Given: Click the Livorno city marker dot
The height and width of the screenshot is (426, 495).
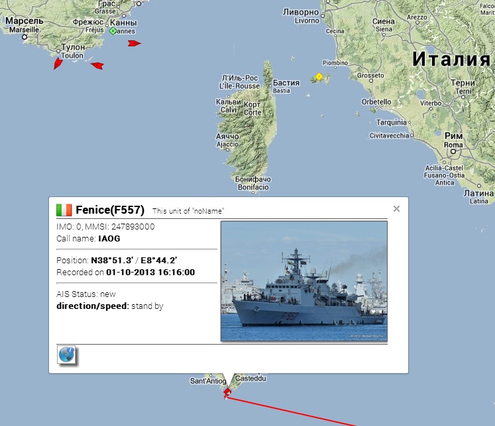Looking at the screenshot, I should pos(323,15).
